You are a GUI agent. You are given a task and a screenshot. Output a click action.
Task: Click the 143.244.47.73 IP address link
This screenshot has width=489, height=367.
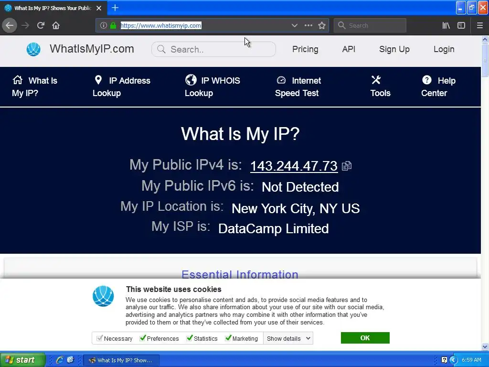294,166
